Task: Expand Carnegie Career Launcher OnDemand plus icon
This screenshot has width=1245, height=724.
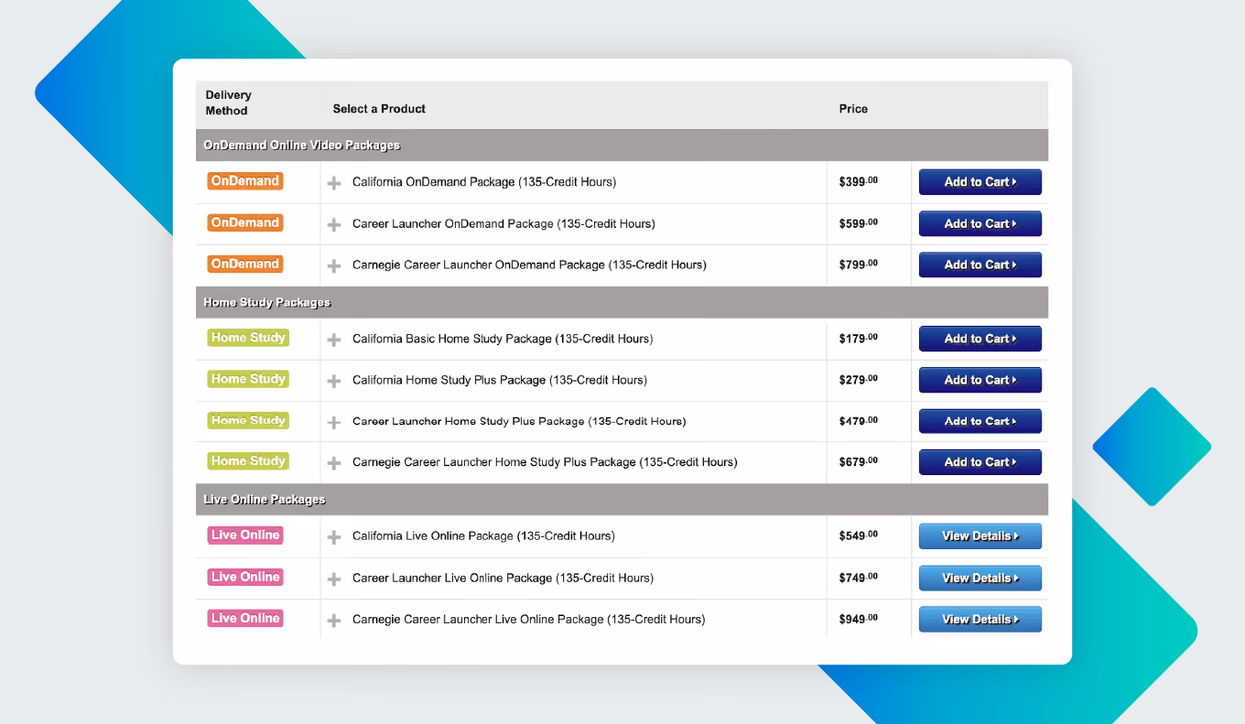Action: pyautogui.click(x=334, y=265)
